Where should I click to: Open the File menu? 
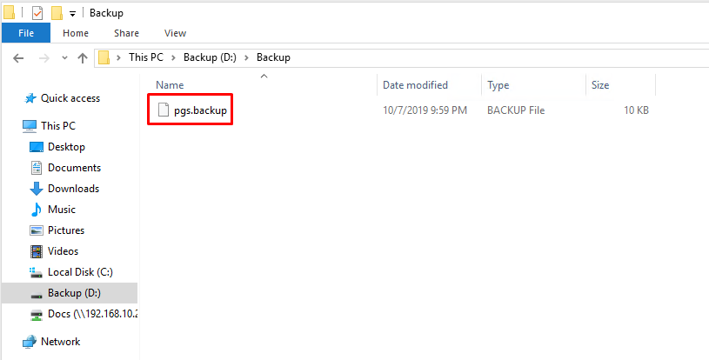point(26,33)
